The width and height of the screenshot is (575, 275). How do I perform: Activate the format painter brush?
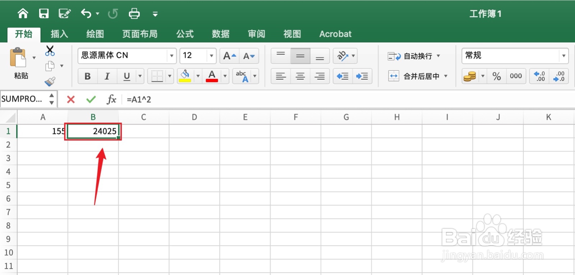[x=50, y=81]
